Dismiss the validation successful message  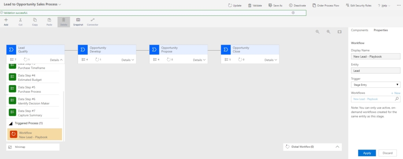293,13
